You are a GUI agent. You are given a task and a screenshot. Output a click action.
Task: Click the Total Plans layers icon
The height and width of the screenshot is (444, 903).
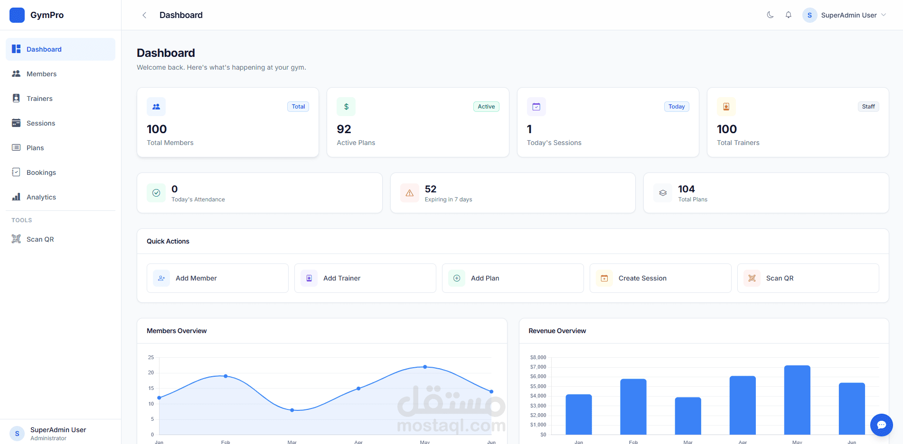tap(663, 193)
